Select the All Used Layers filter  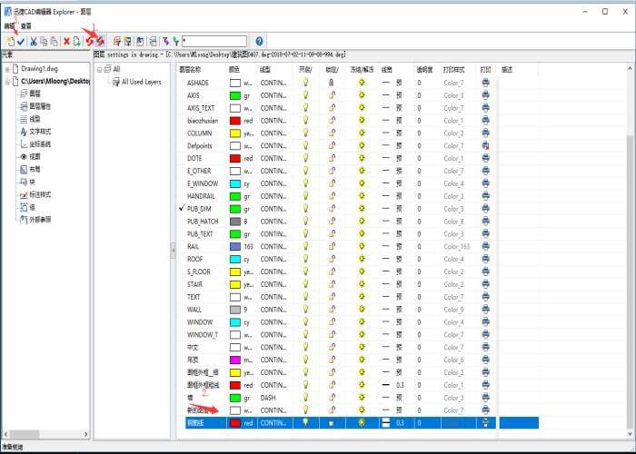142,82
